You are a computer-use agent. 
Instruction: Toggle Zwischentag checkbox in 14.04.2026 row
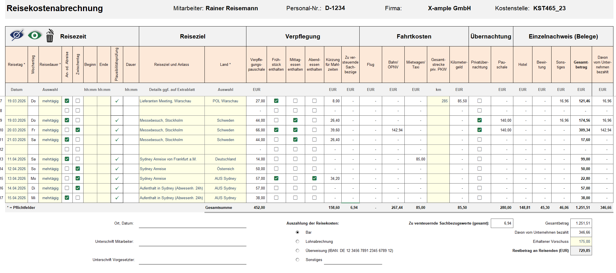click(78, 188)
